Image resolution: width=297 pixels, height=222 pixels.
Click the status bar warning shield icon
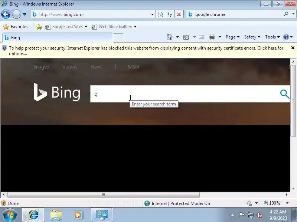tap(4, 203)
